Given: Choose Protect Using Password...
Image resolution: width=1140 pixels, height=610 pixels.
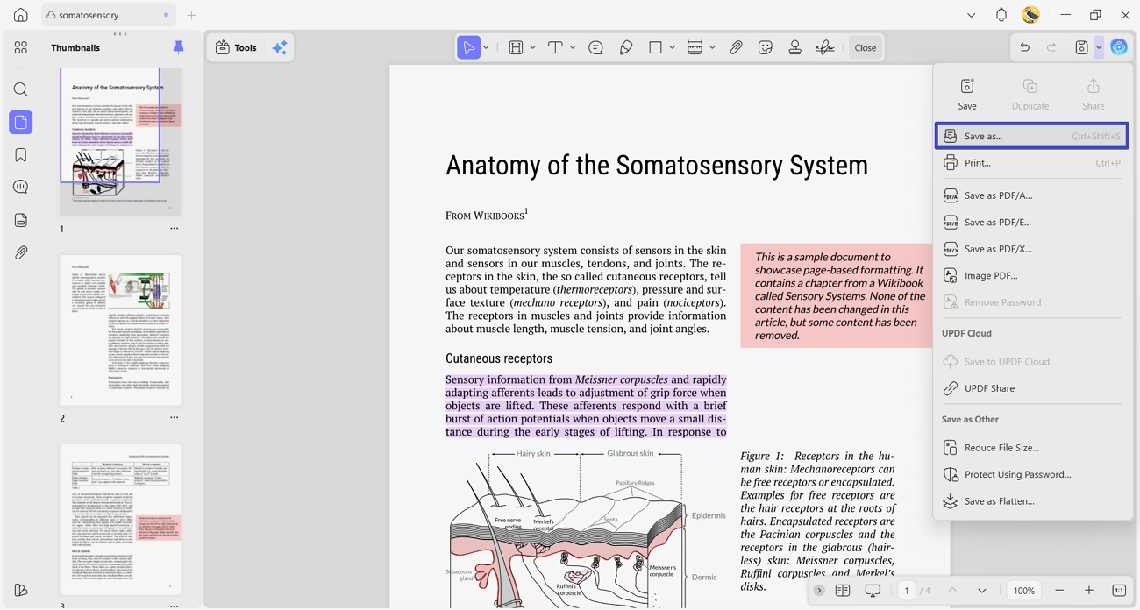Looking at the screenshot, I should (1031, 474).
